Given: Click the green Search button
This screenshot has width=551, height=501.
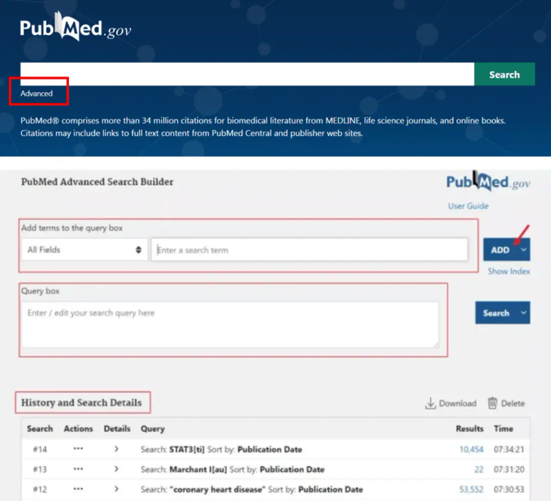Looking at the screenshot, I should point(504,74).
